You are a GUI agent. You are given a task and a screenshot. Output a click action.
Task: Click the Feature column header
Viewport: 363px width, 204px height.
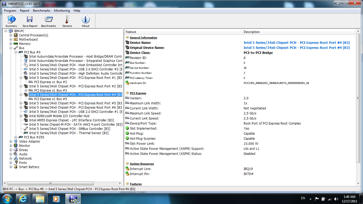point(183,32)
